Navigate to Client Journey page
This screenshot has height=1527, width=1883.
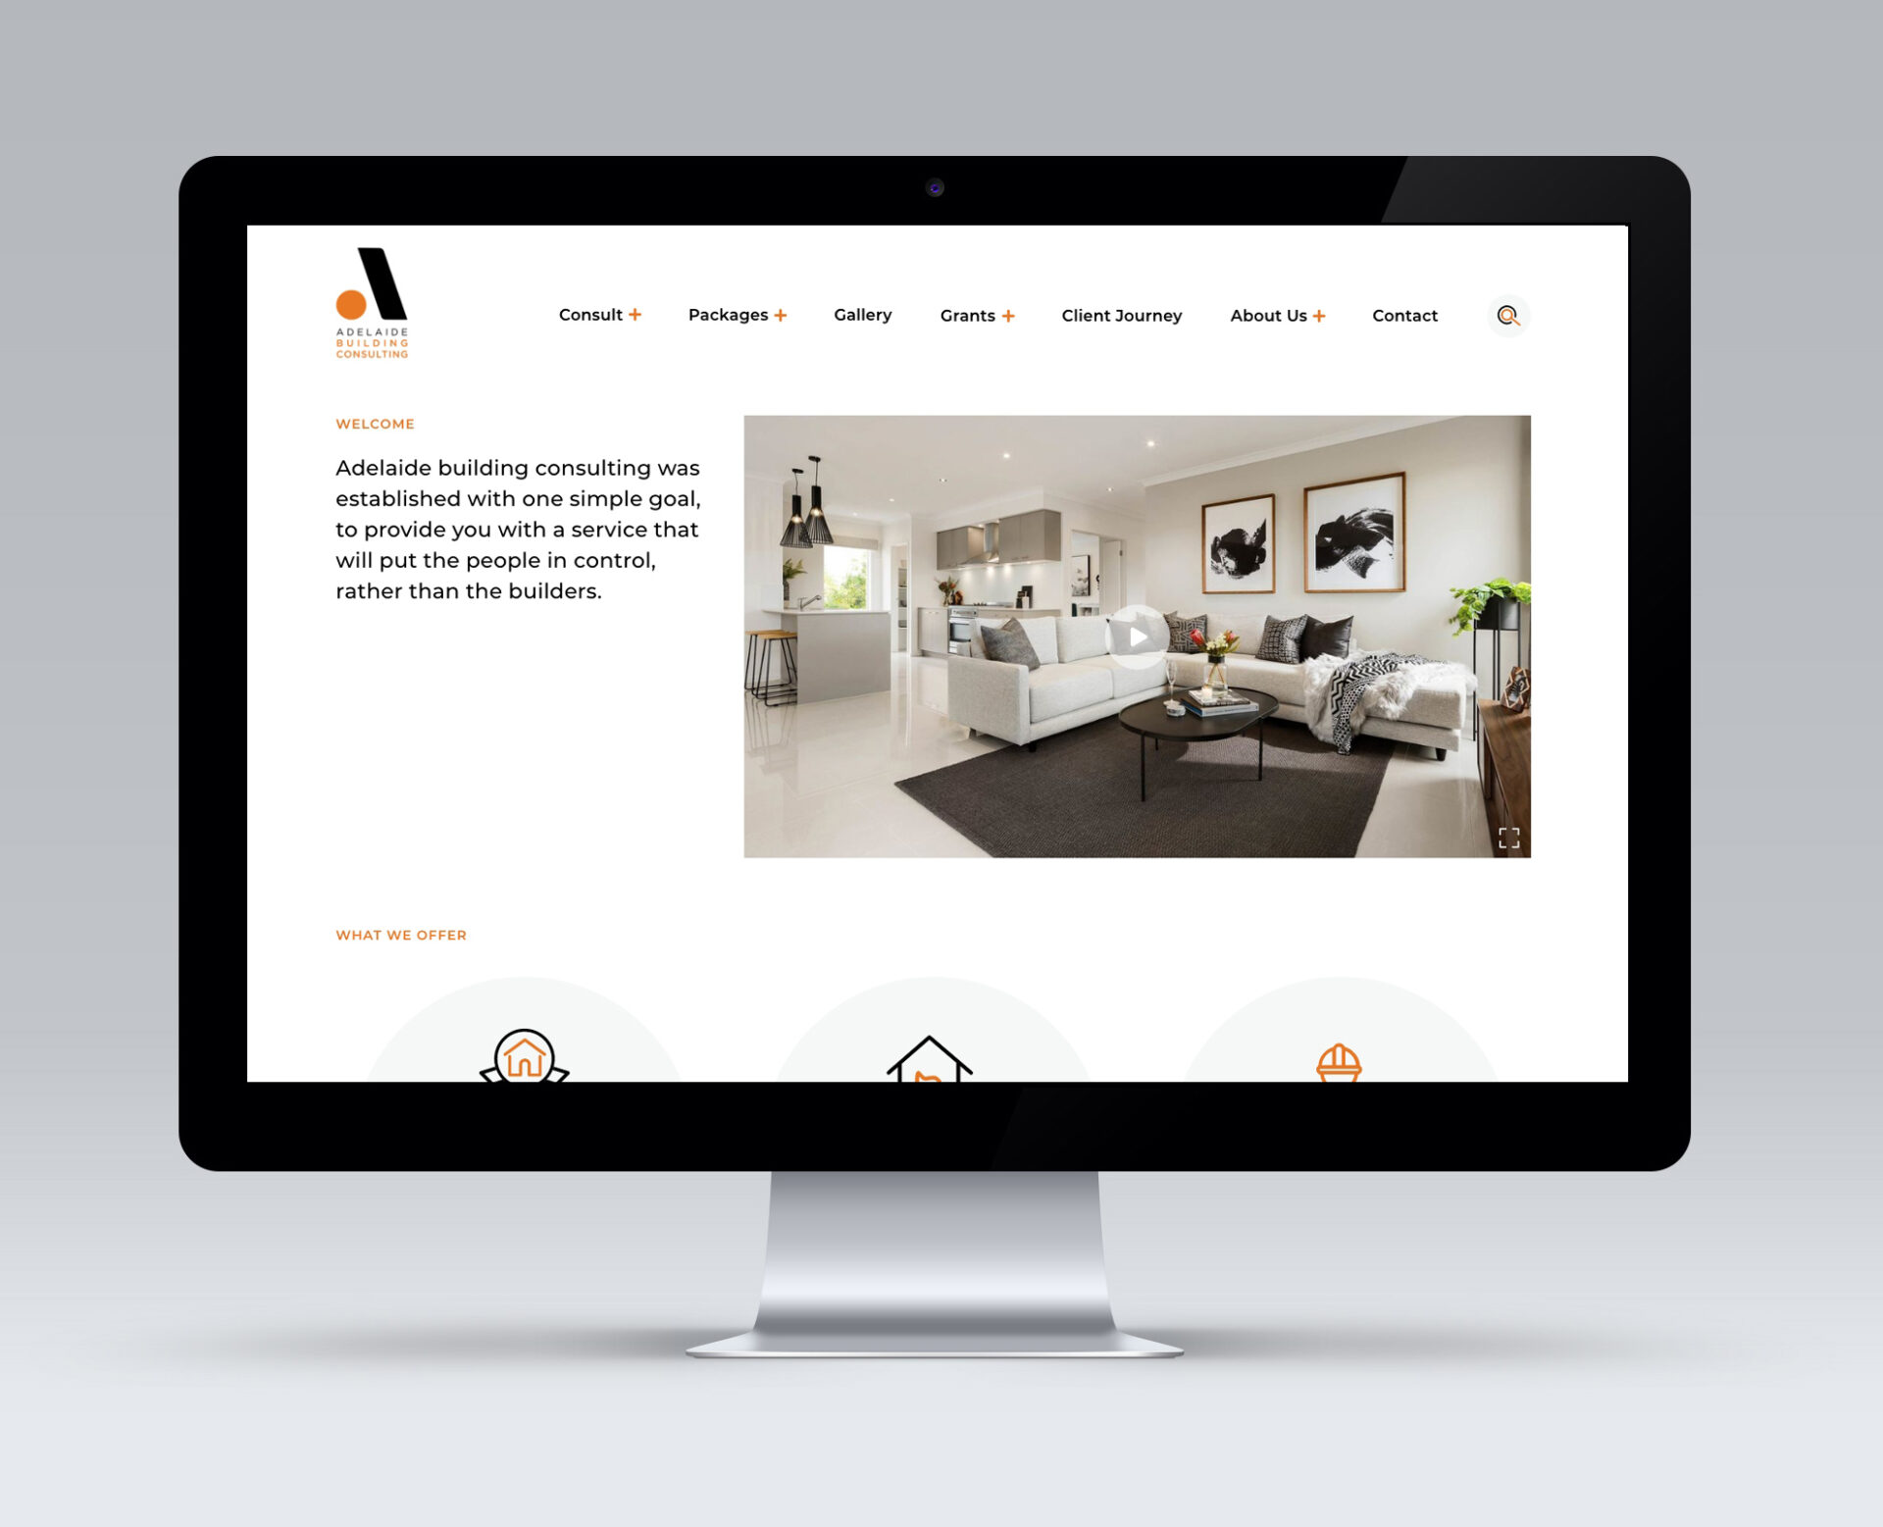(x=1121, y=315)
